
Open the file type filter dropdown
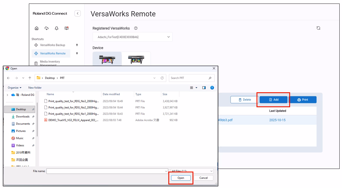tap(192, 171)
